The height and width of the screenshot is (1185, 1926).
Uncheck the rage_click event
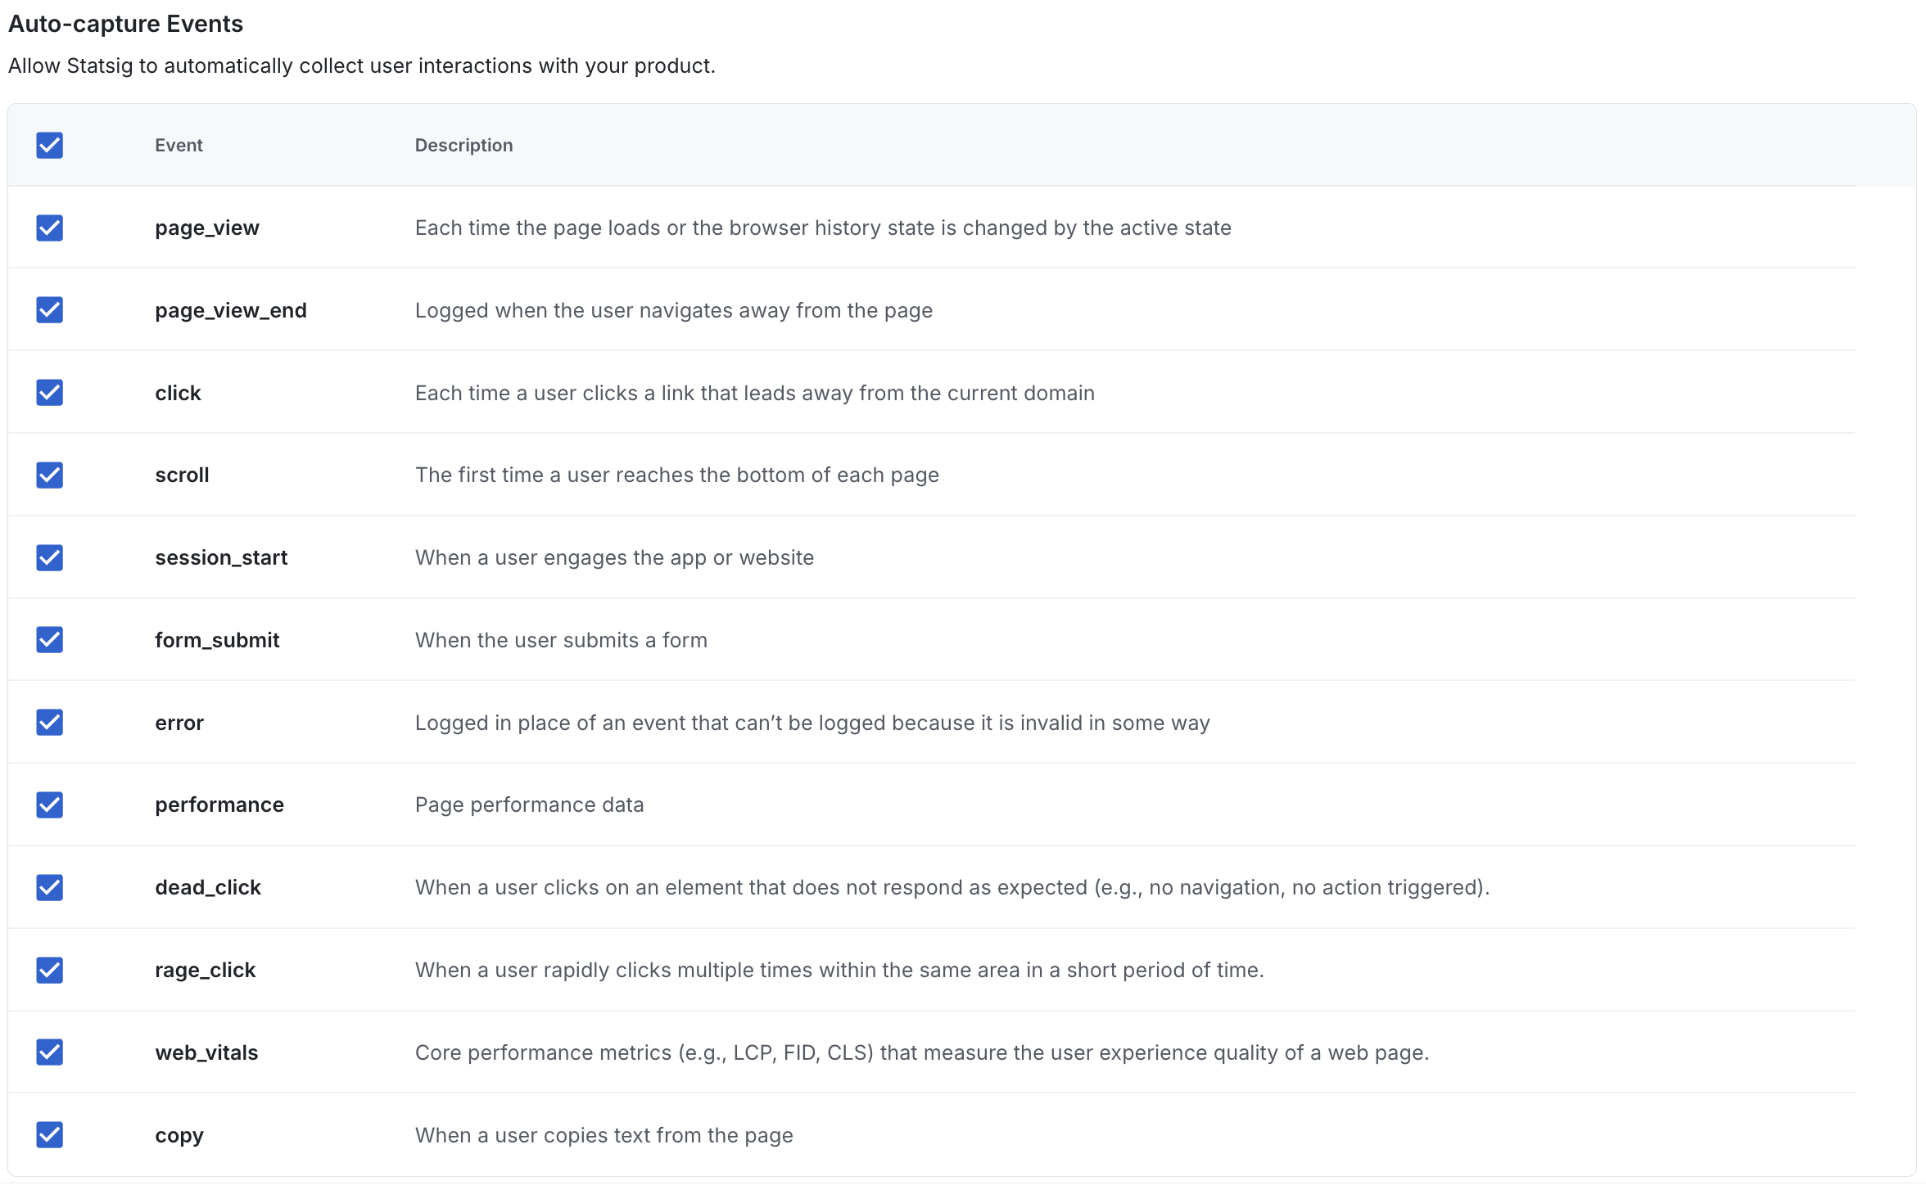click(x=49, y=970)
